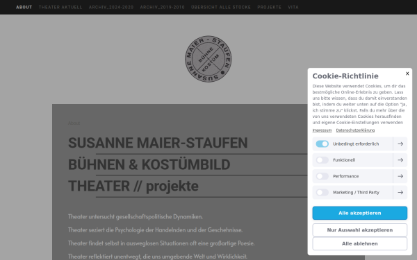This screenshot has width=417, height=260.
Task: Click the Alle akzeptieren button
Action: point(359,213)
